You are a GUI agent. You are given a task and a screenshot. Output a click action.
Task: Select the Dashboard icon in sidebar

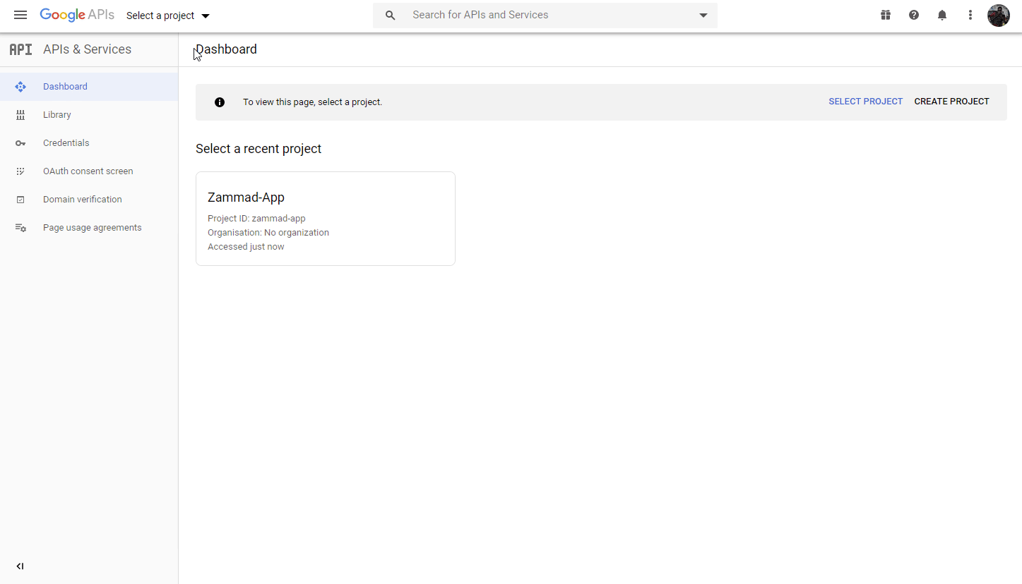pos(20,87)
